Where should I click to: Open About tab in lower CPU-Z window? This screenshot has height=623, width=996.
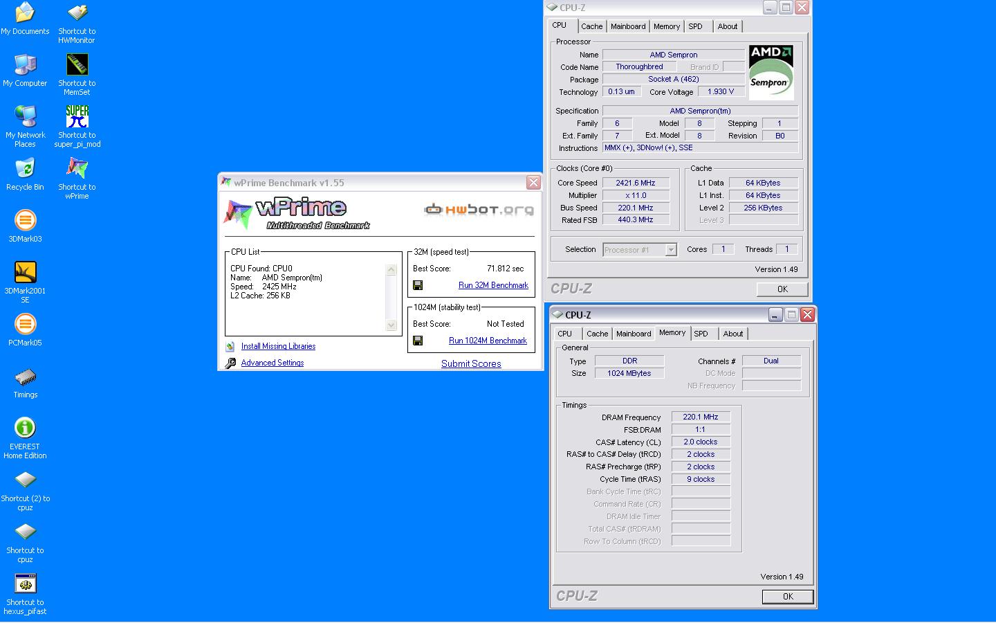pyautogui.click(x=733, y=334)
